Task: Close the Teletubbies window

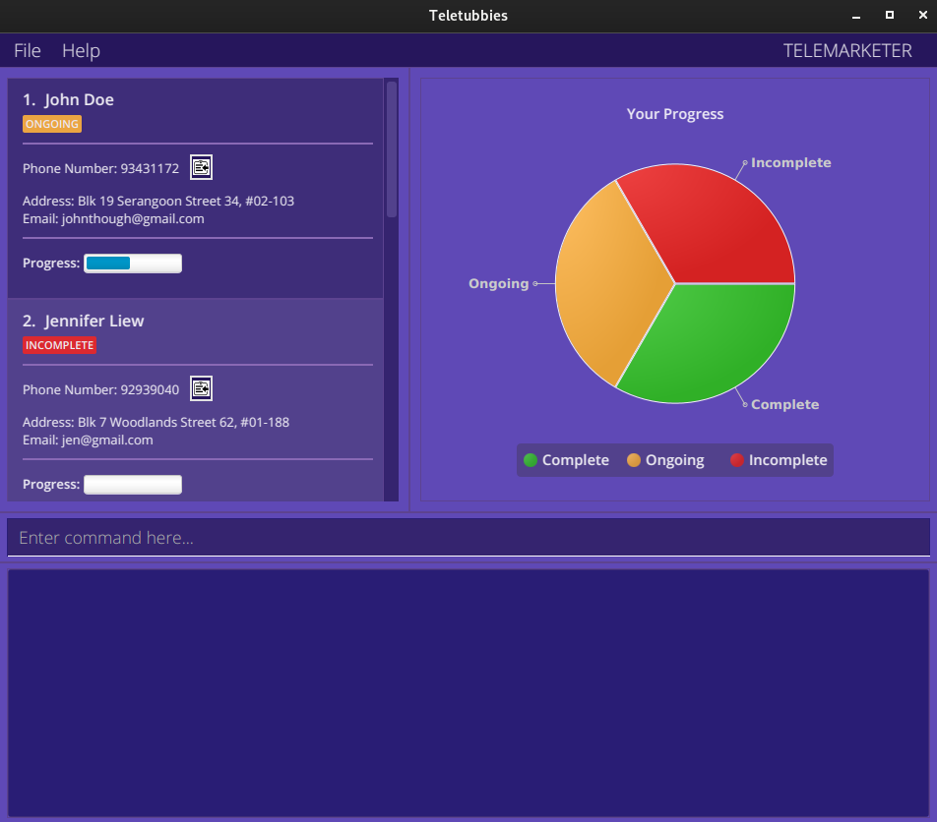Action: 921,16
